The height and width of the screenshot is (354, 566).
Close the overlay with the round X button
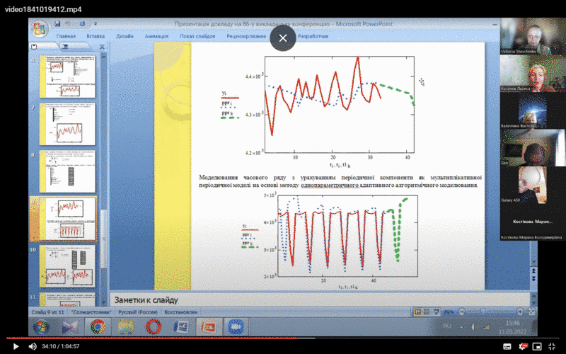283,38
